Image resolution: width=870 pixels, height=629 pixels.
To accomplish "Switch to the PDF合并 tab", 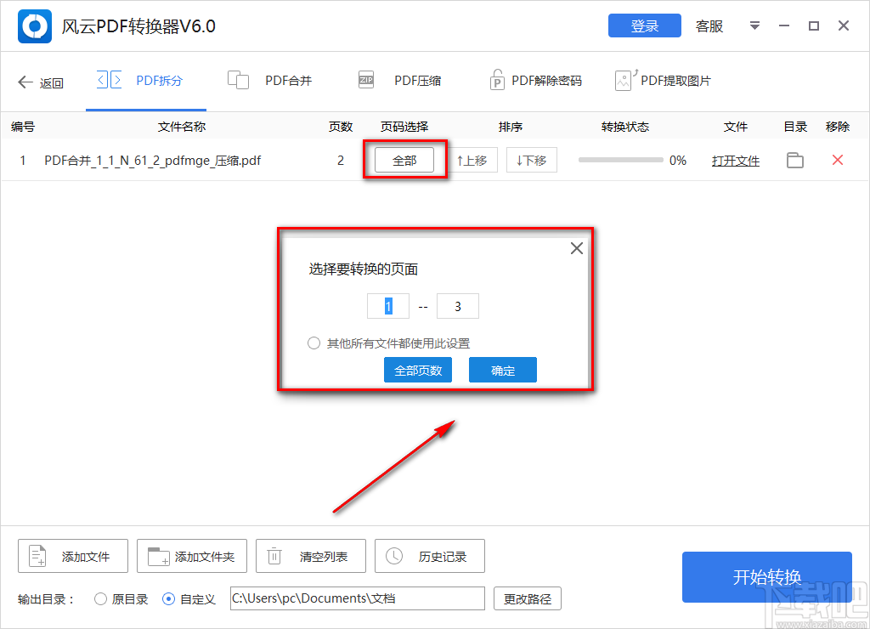I will point(270,79).
